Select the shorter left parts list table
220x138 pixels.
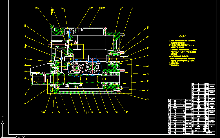pyautogui.click(x=180, y=117)
